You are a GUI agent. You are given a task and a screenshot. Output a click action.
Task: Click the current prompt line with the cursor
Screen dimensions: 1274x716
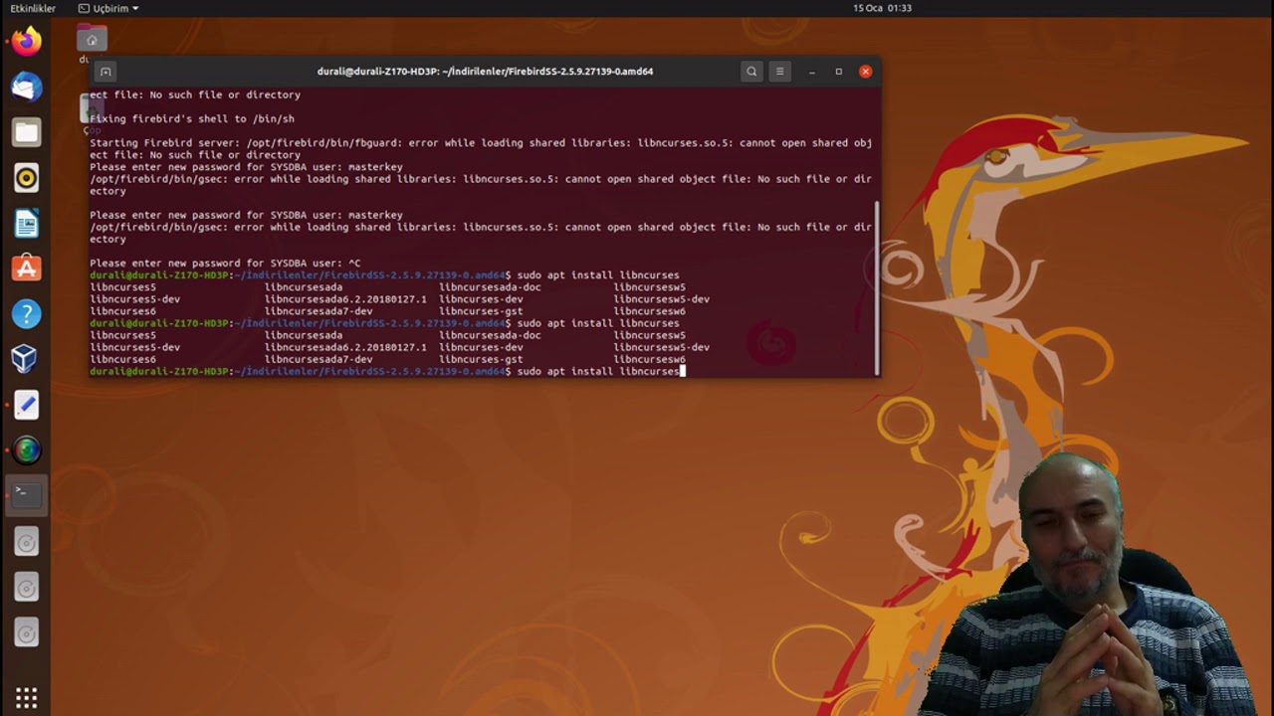tap(385, 371)
